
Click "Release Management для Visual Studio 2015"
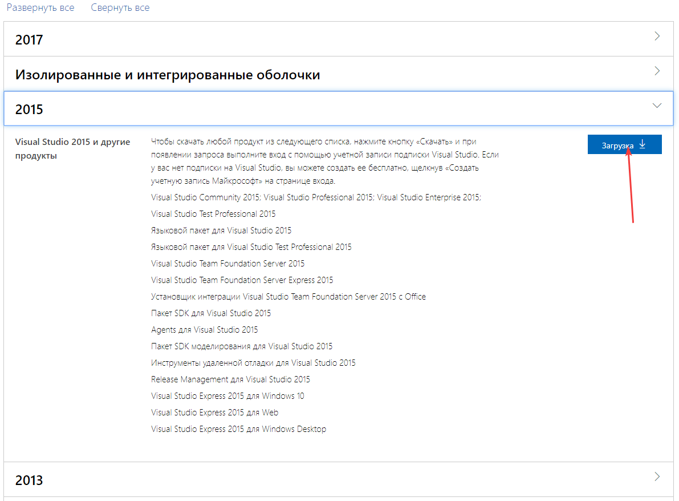(230, 379)
